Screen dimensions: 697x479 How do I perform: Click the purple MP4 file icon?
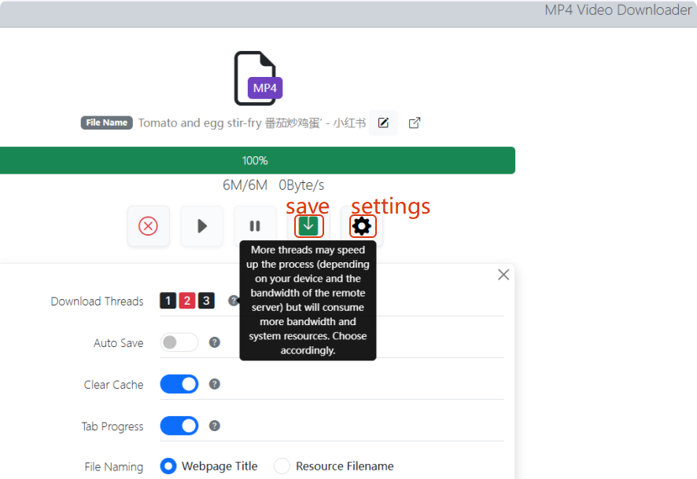(257, 79)
